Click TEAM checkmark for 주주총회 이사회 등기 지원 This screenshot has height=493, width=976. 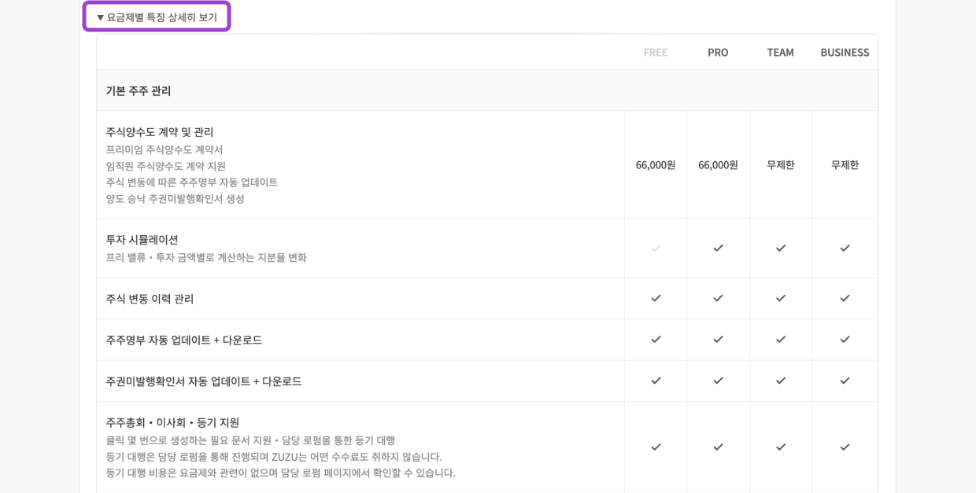(x=781, y=447)
